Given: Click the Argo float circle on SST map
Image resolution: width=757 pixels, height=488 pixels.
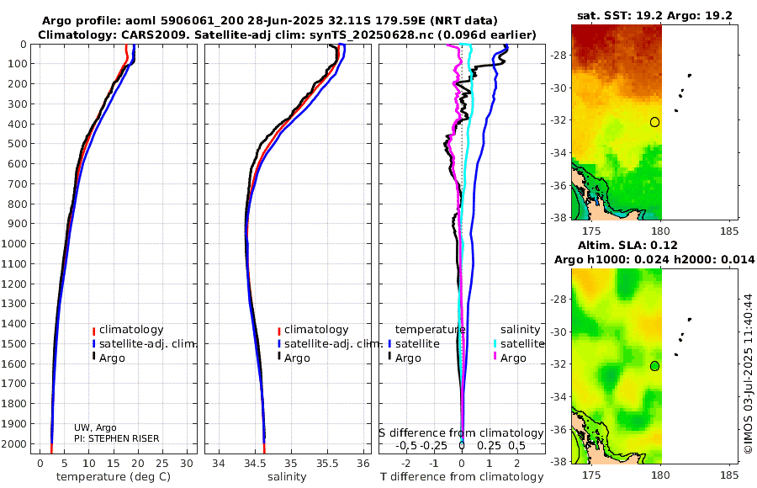Looking at the screenshot, I should [x=654, y=122].
